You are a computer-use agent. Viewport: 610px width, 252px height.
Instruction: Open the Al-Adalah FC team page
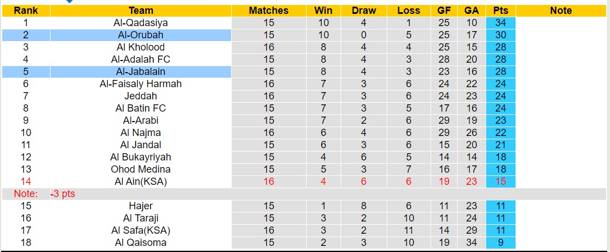coord(141,59)
